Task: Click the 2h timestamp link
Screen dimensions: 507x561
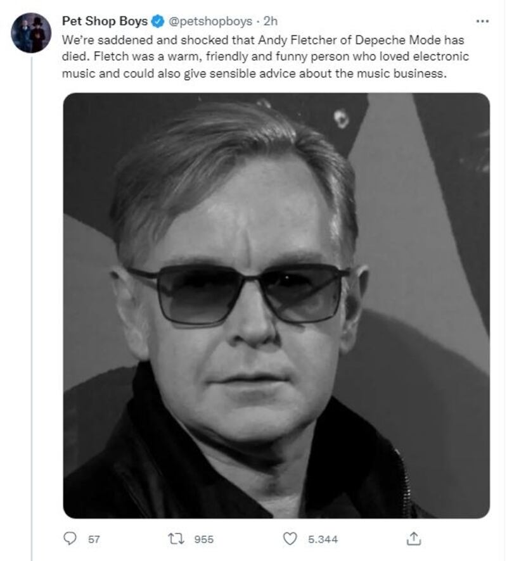Action: (x=271, y=22)
